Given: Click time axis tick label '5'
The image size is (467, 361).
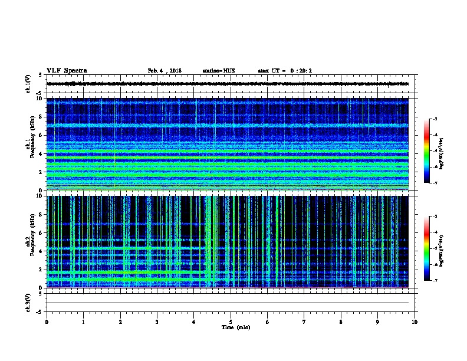Looking at the screenshot, I should (x=231, y=322).
